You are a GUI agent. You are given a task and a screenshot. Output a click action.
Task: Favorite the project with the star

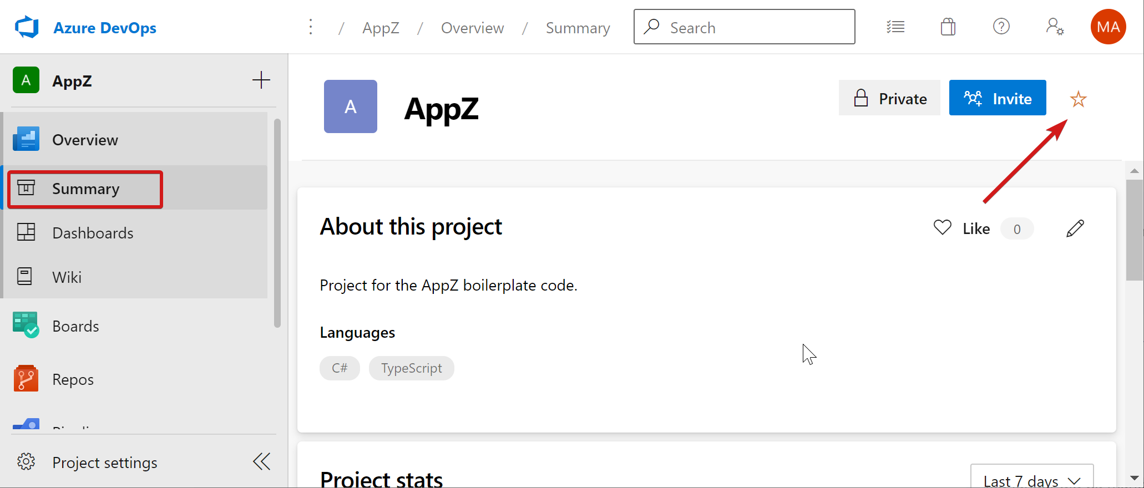(x=1078, y=99)
